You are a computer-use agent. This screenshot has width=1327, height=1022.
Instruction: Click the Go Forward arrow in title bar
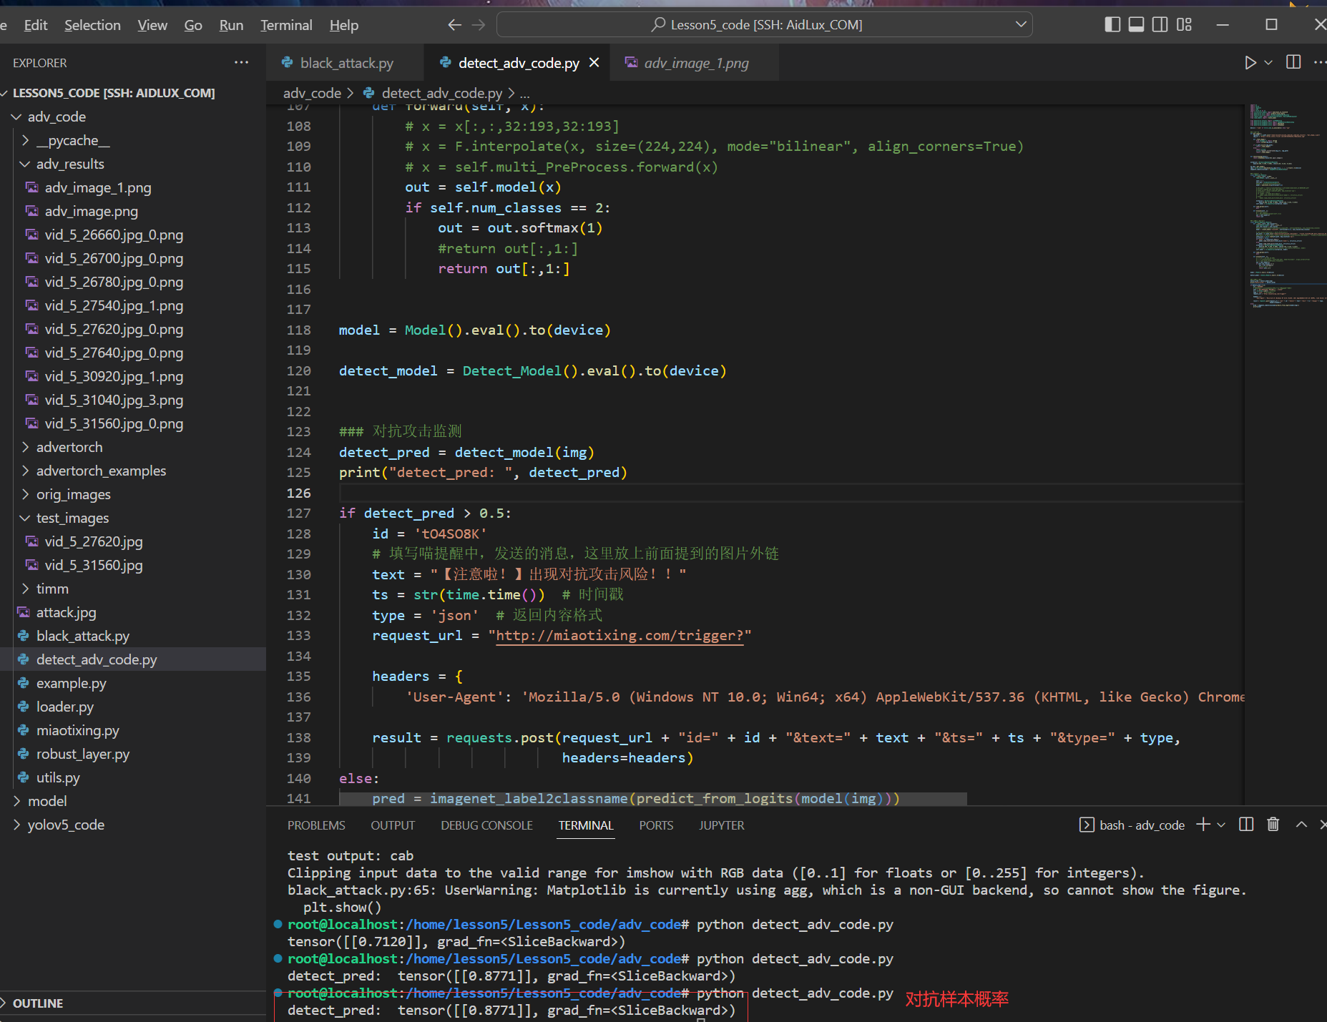click(479, 25)
